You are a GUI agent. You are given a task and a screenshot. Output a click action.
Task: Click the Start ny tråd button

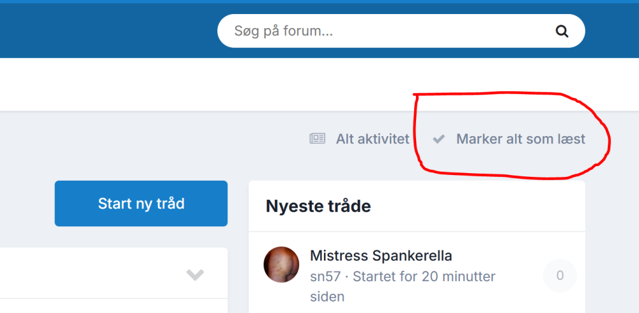pos(141,203)
